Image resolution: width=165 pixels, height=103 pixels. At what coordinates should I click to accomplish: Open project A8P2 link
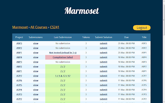coord(19,66)
